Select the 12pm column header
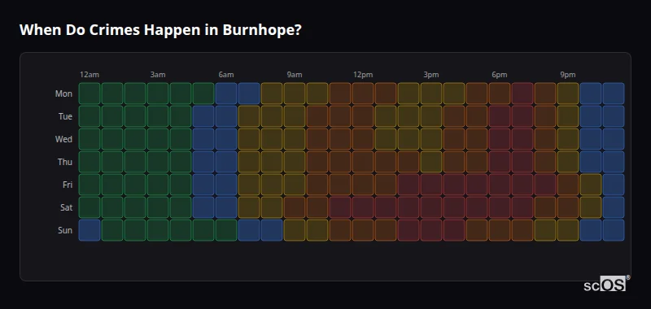The width and height of the screenshot is (651, 309). [363, 75]
